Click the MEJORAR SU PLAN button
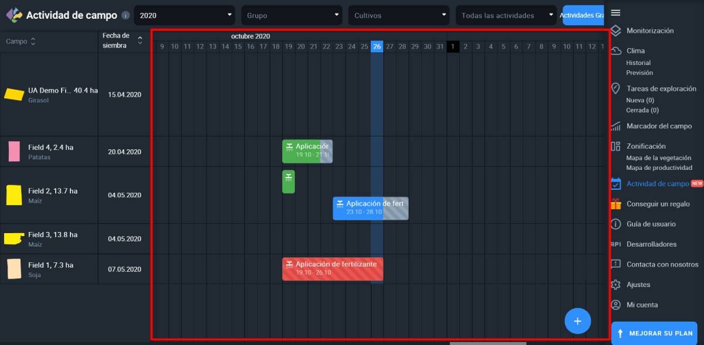This screenshot has width=704, height=345. (x=654, y=333)
